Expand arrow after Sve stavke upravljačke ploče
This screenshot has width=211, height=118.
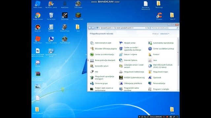point(133,28)
